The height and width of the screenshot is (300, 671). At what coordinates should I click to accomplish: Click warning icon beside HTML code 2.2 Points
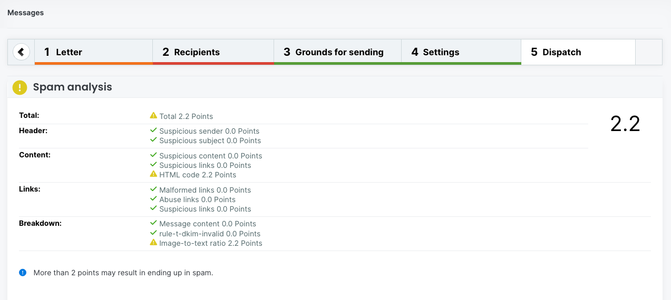153,174
